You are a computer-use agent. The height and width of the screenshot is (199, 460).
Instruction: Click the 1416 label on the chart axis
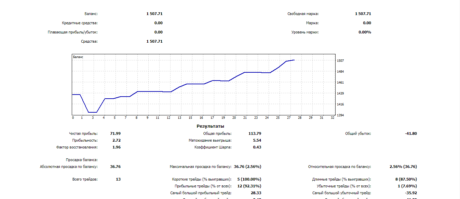tap(341, 104)
